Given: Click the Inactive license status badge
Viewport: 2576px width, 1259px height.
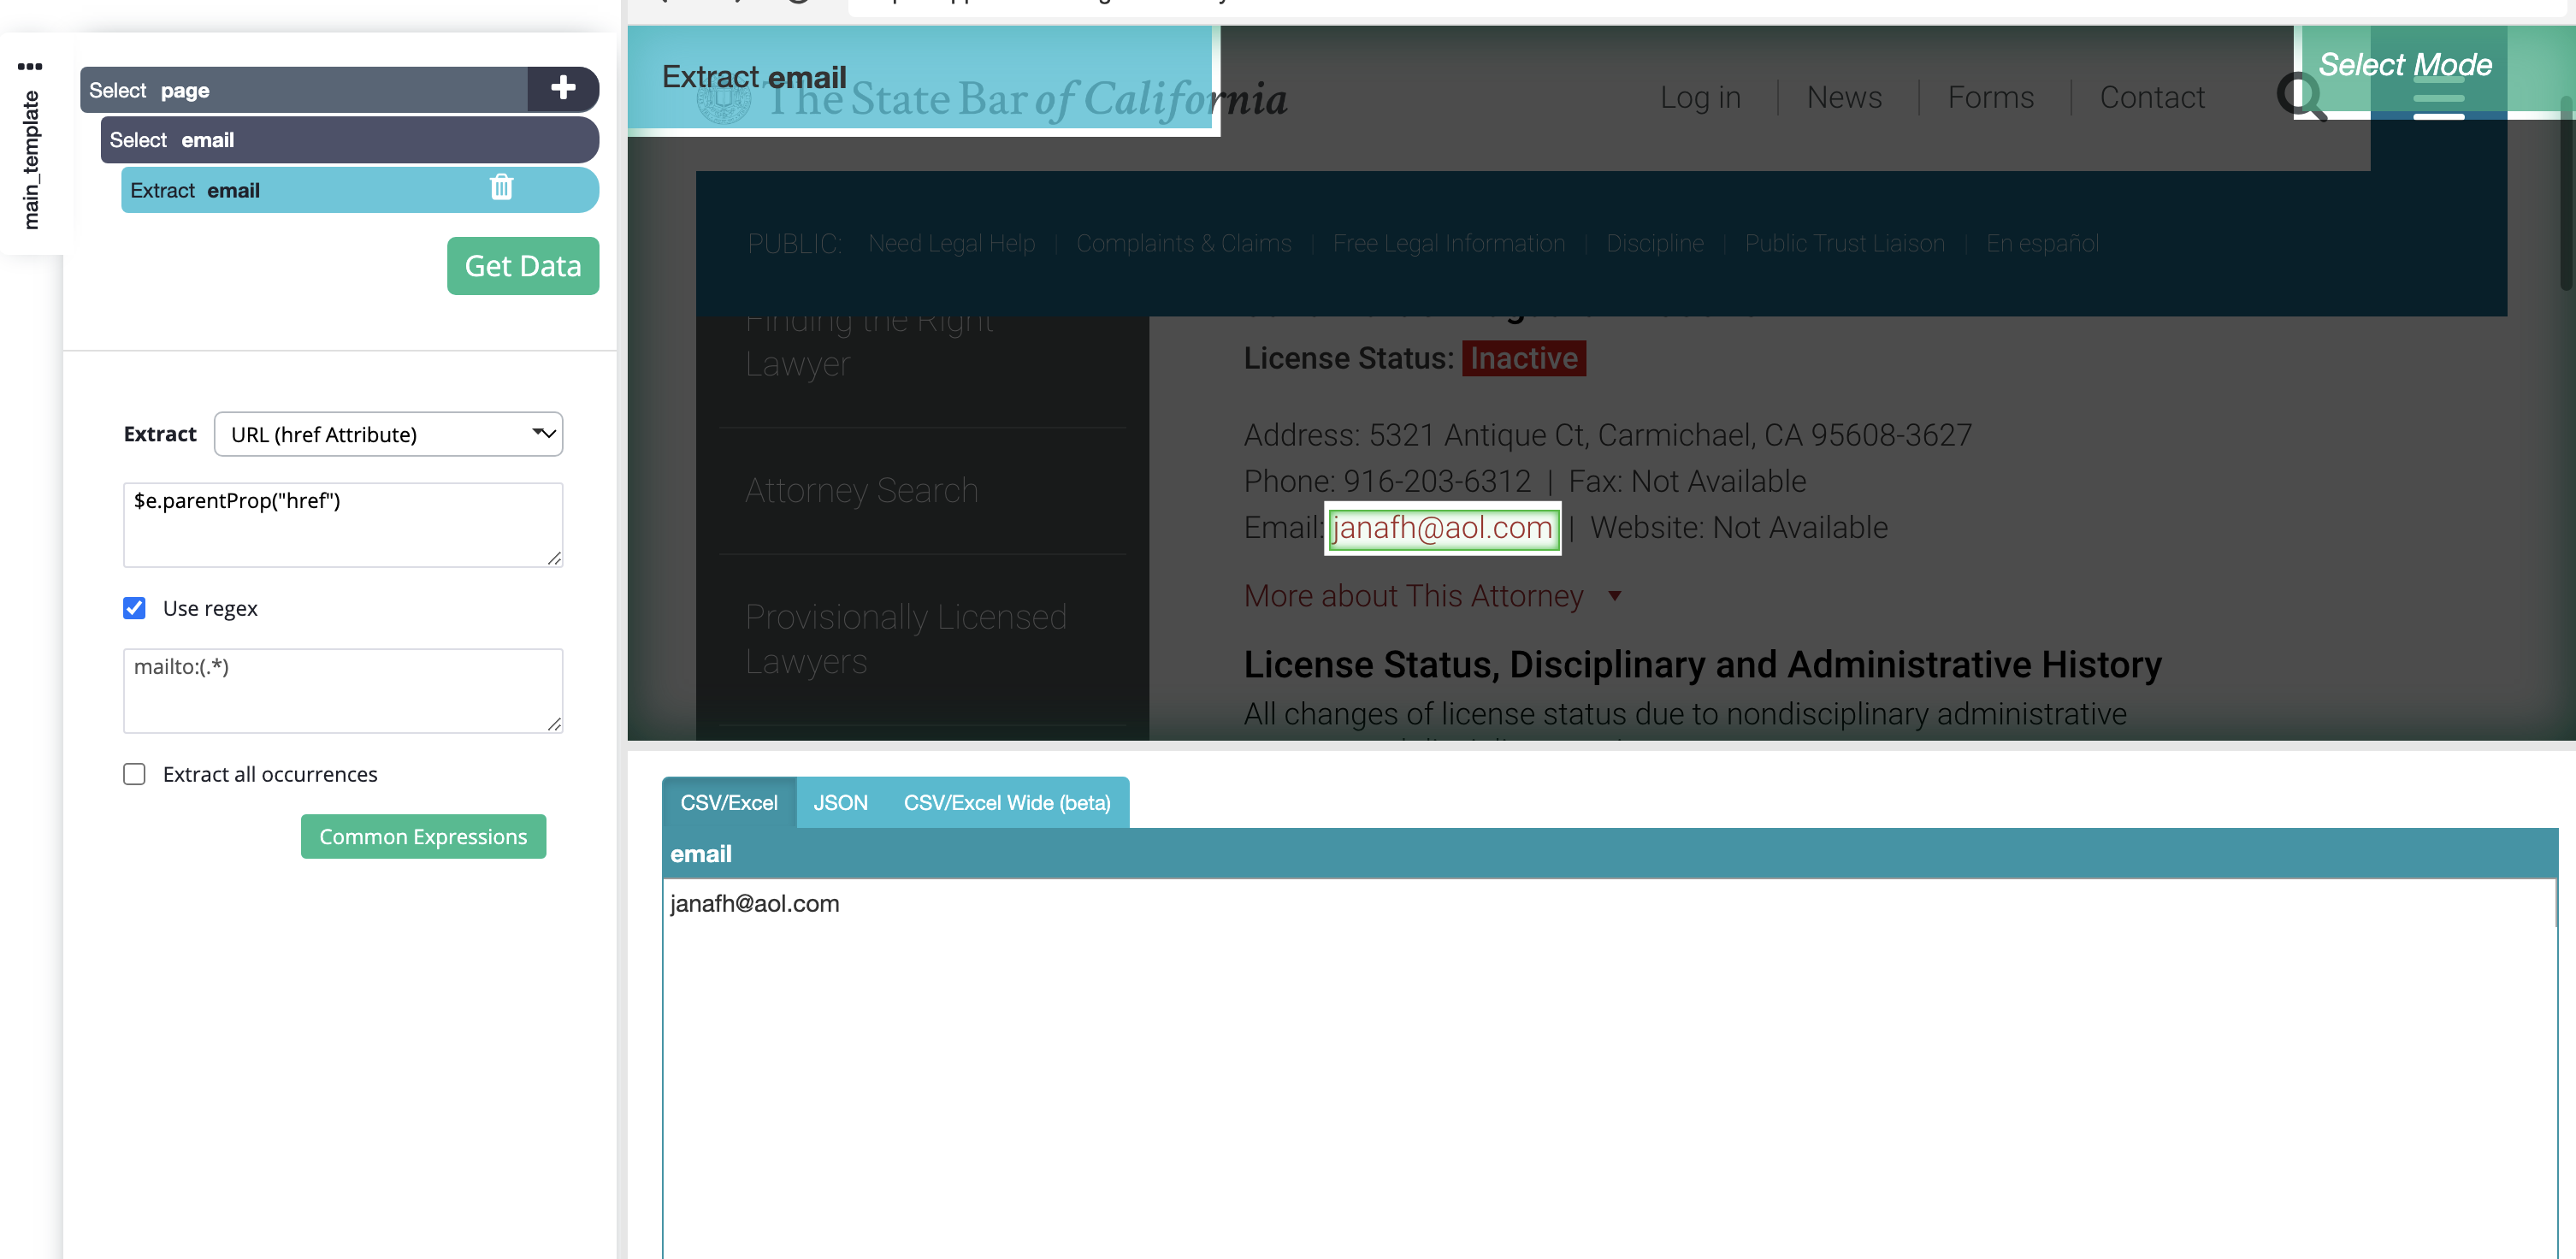Looking at the screenshot, I should point(1524,358).
